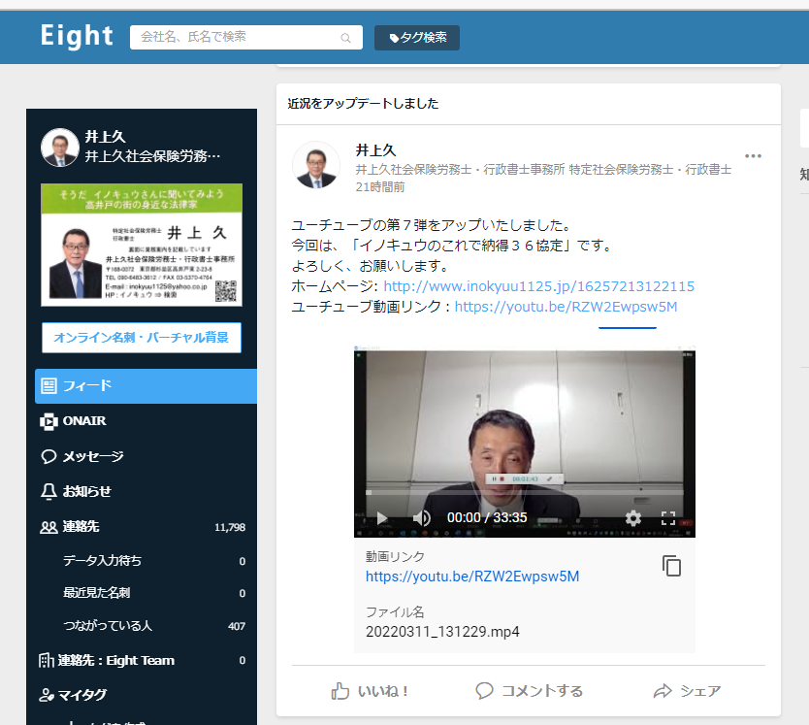Open the business card image in sidebar
The height and width of the screenshot is (725, 809).
click(x=142, y=245)
